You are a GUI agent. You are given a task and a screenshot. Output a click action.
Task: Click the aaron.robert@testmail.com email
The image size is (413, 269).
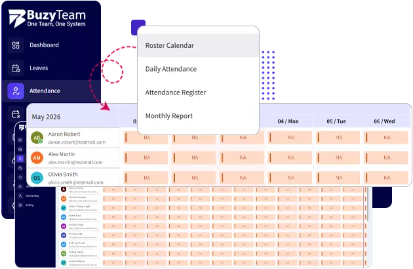(x=77, y=142)
